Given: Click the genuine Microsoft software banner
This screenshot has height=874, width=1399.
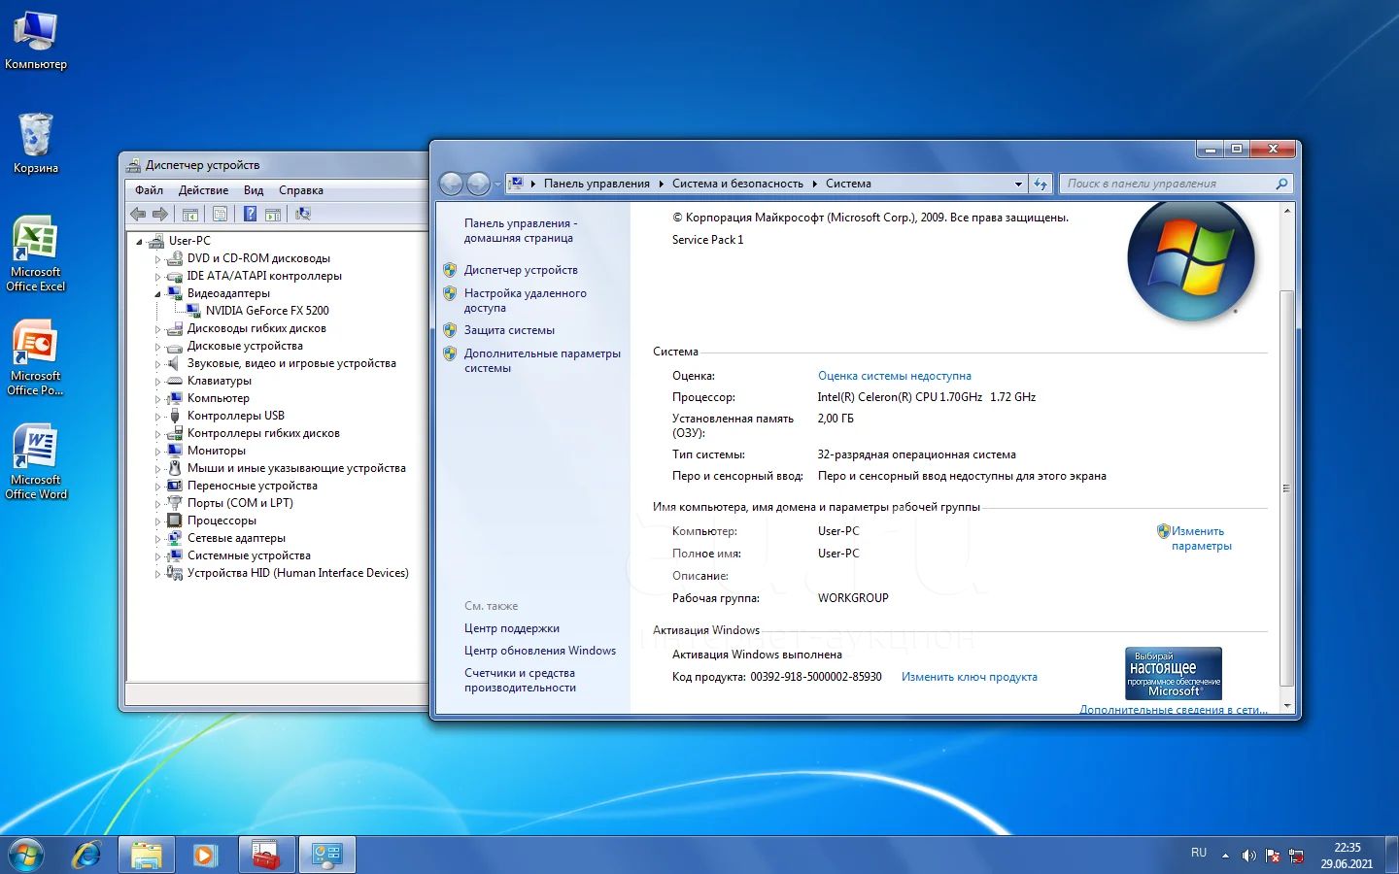Looking at the screenshot, I should 1173,673.
